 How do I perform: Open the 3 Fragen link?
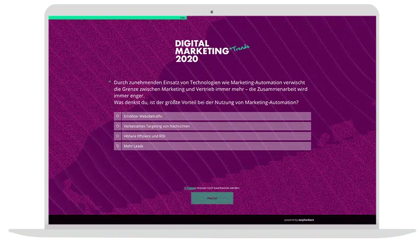tap(190, 188)
